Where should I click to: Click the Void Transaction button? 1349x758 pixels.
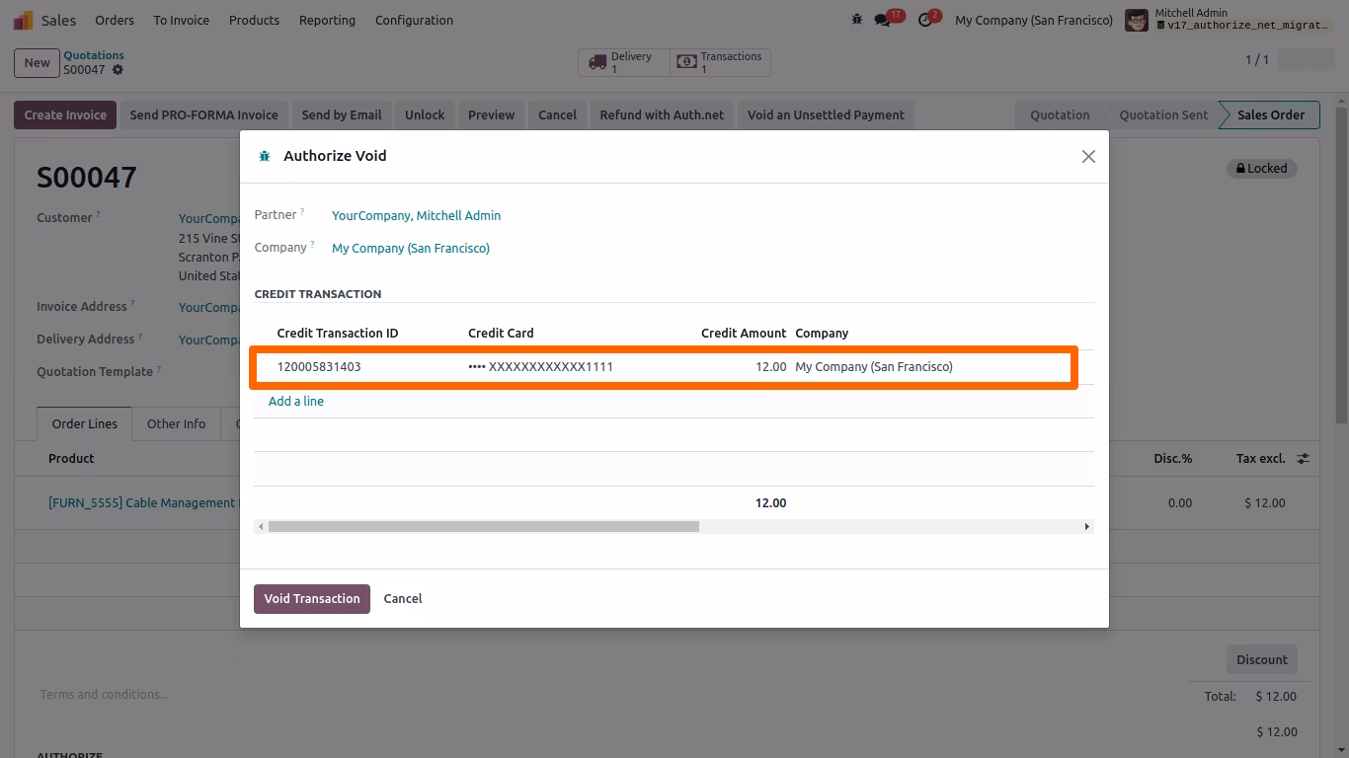(312, 599)
